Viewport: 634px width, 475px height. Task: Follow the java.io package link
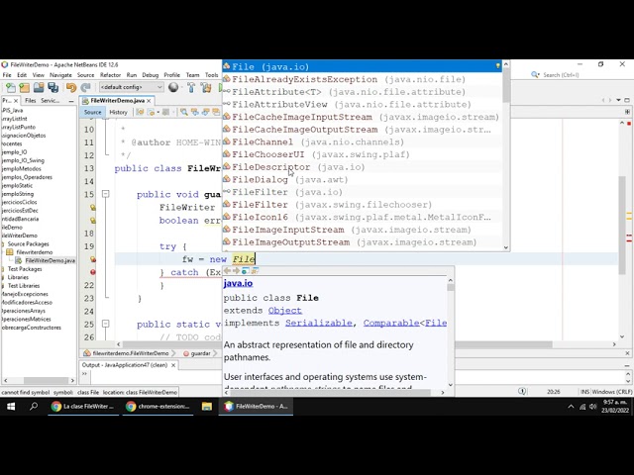coord(238,284)
